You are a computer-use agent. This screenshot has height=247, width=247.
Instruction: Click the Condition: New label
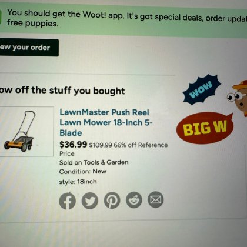point(83,172)
